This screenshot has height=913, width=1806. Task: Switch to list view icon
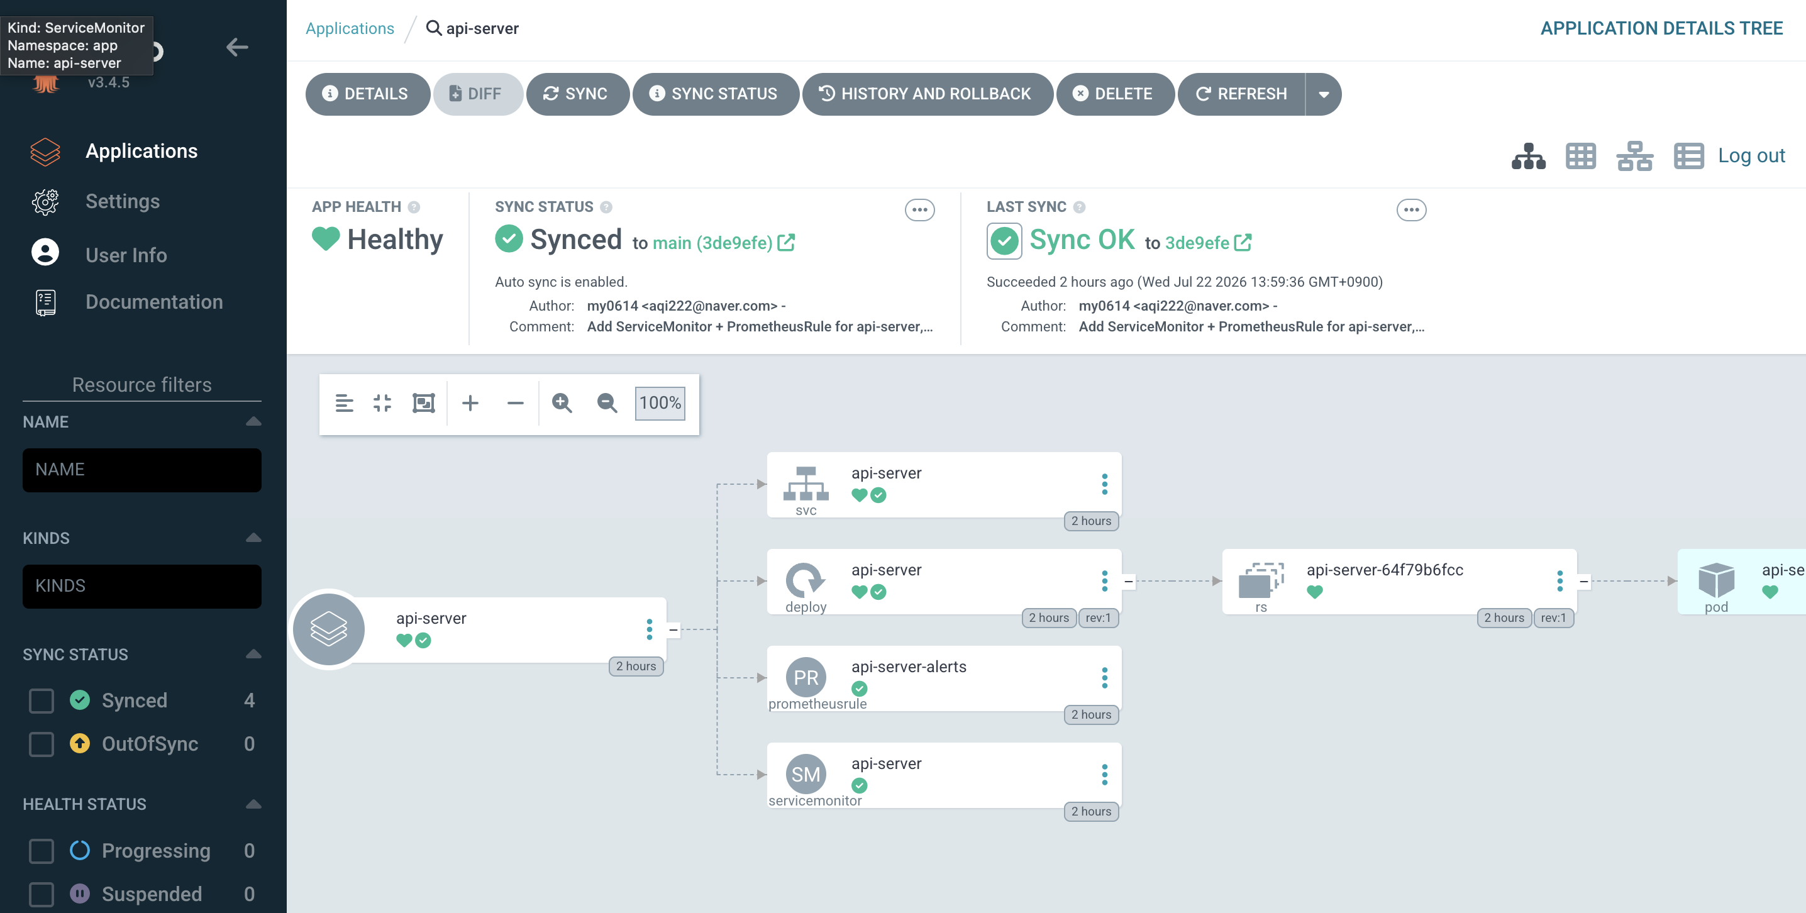pyautogui.click(x=1689, y=156)
